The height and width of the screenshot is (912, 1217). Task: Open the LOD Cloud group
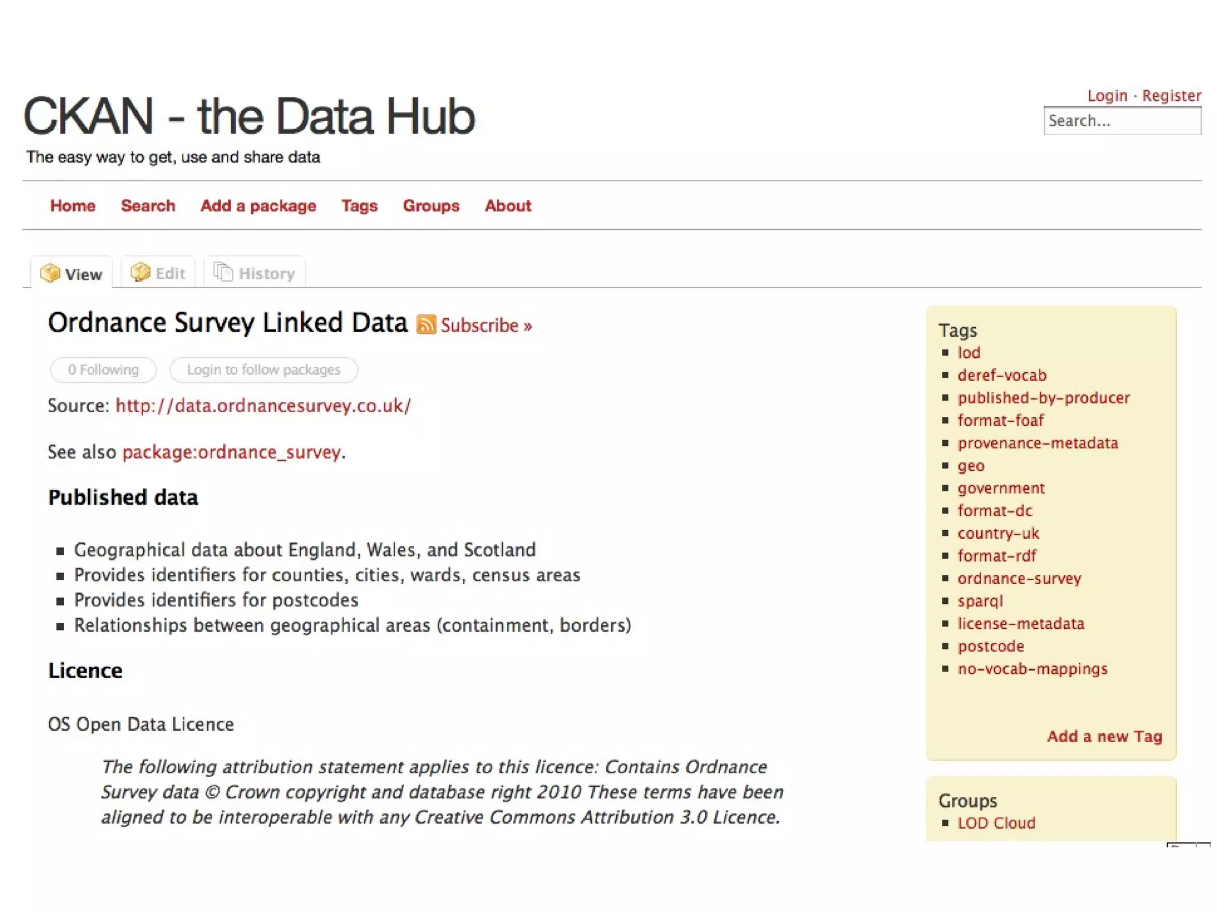[996, 823]
